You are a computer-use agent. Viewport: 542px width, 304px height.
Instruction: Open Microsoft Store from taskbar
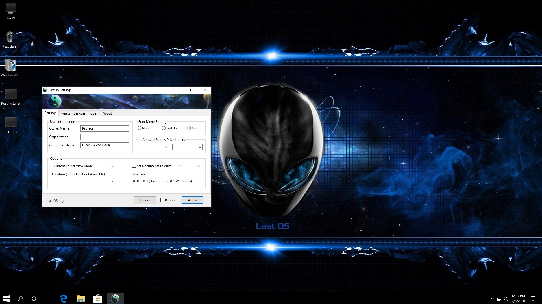click(98, 298)
